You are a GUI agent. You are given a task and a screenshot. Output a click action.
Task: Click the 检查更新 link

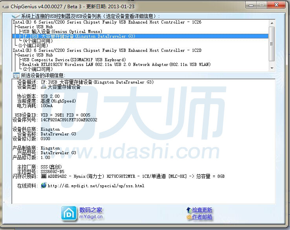point(202,210)
